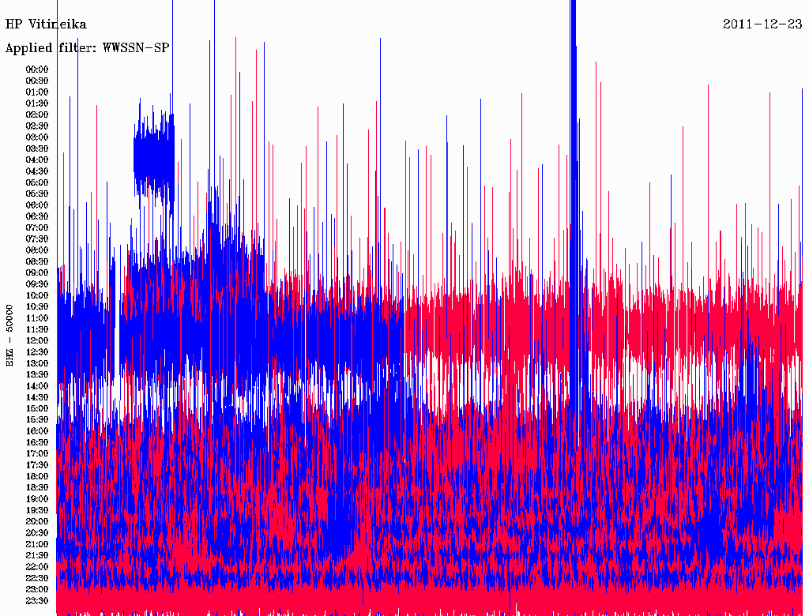Select the 08:30 time label
This screenshot has height=616, width=809.
pyautogui.click(x=37, y=261)
